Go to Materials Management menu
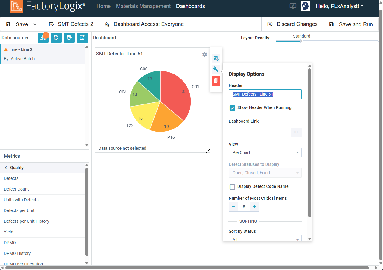 click(x=143, y=6)
